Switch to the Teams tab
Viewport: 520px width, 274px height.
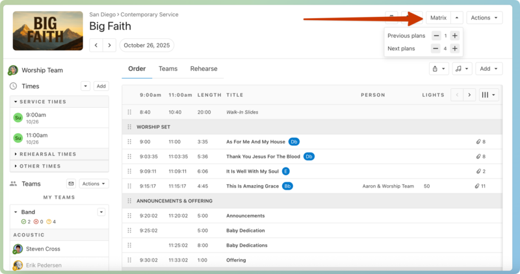168,69
